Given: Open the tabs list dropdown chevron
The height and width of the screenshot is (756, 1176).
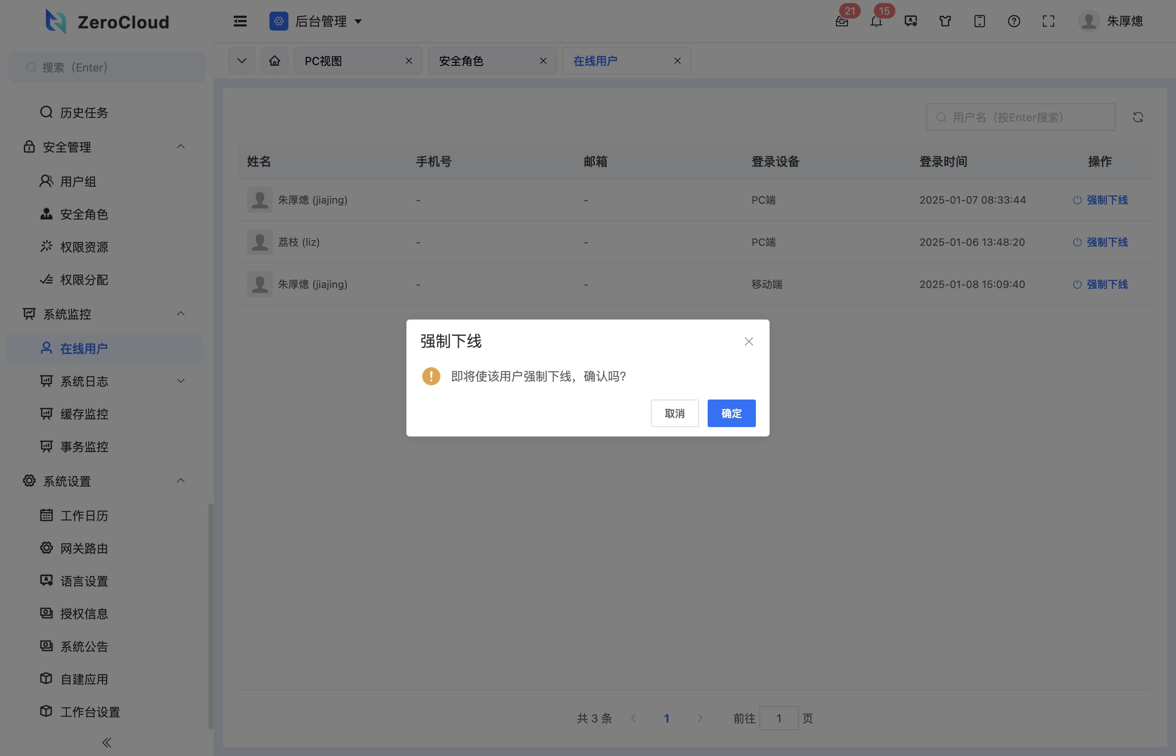Looking at the screenshot, I should click(241, 61).
